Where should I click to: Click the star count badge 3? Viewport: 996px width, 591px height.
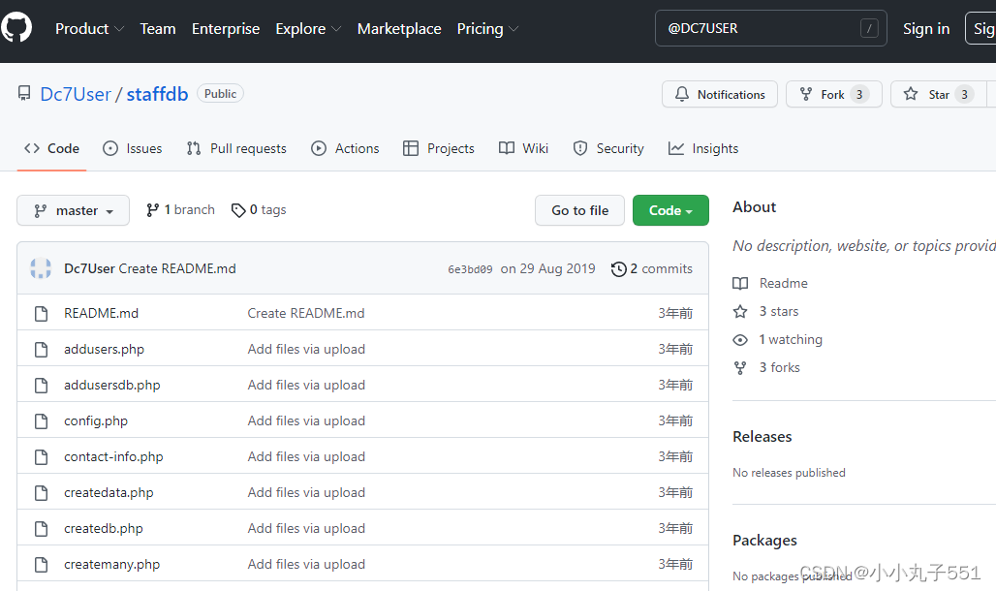(964, 94)
